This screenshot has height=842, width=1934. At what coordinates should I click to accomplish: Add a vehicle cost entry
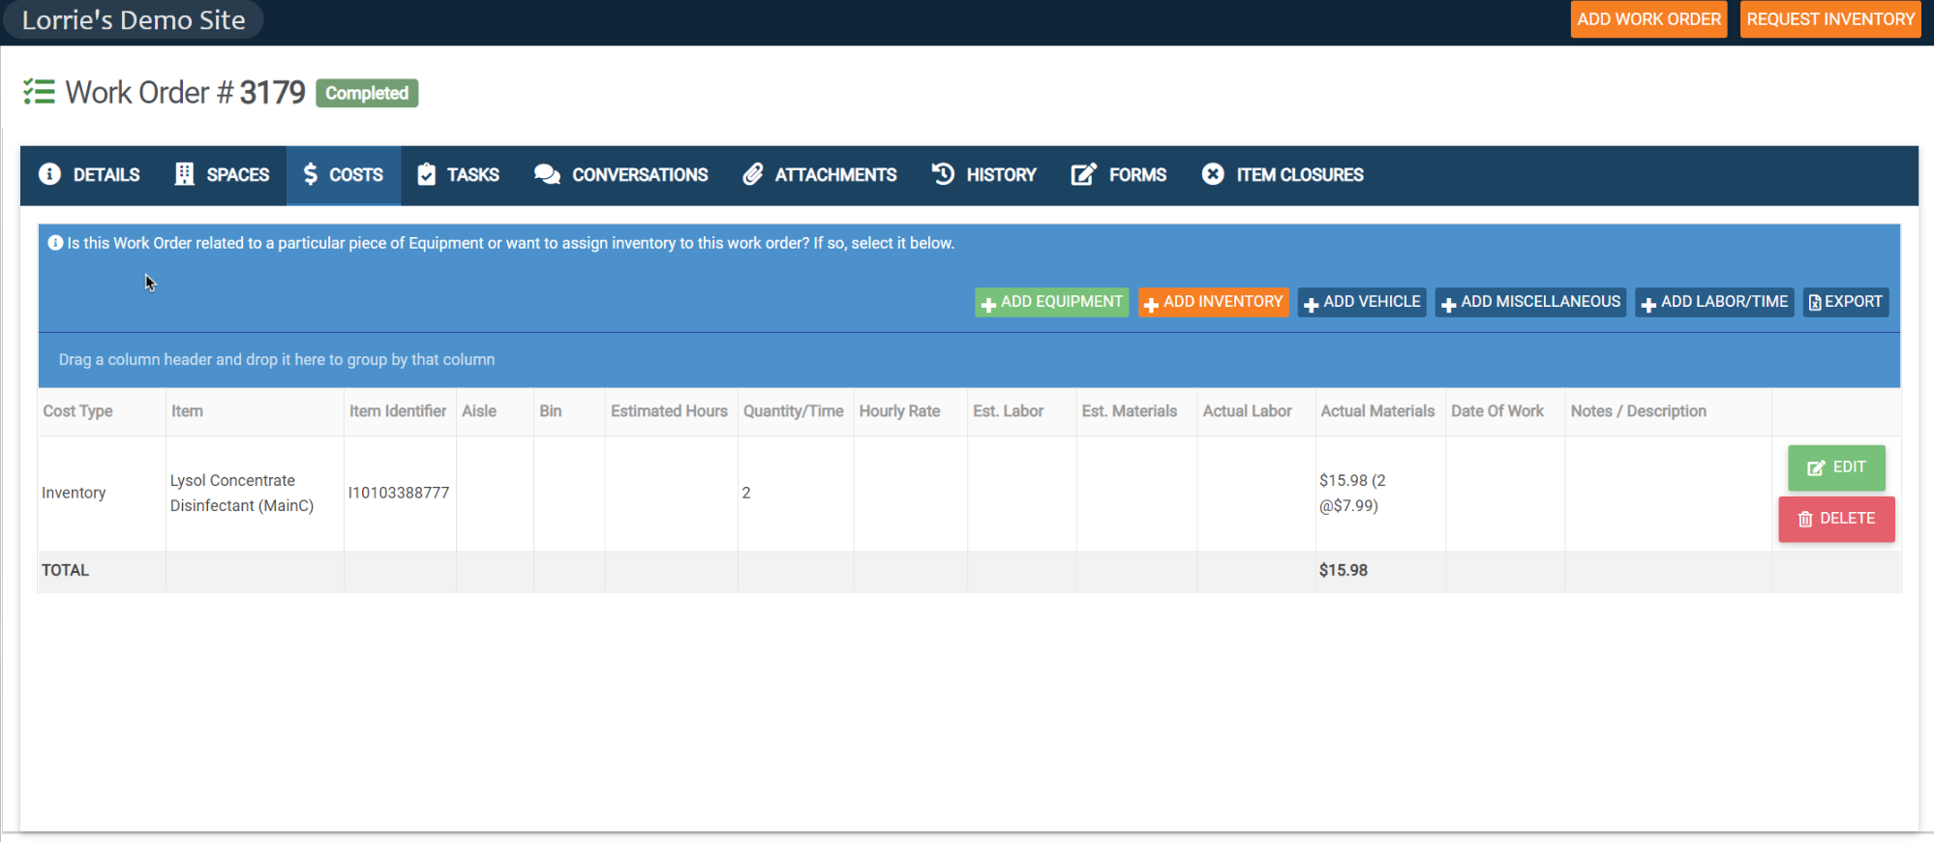[x=1362, y=302]
